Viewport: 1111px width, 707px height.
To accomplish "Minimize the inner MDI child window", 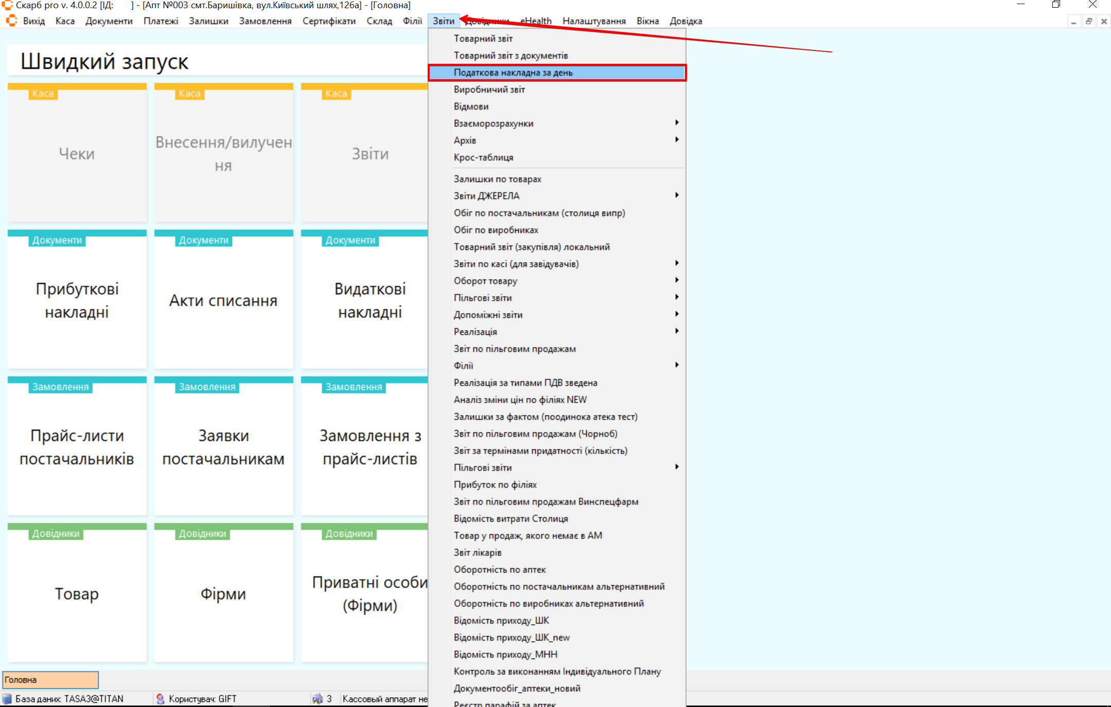I will coord(1073,22).
